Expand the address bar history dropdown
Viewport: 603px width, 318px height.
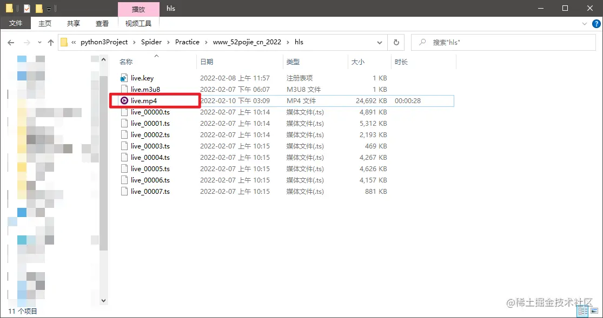tap(380, 43)
